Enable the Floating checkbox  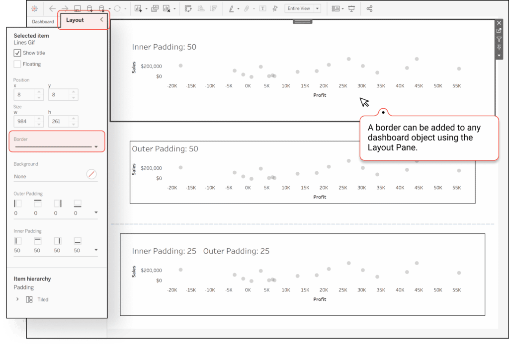(x=17, y=64)
